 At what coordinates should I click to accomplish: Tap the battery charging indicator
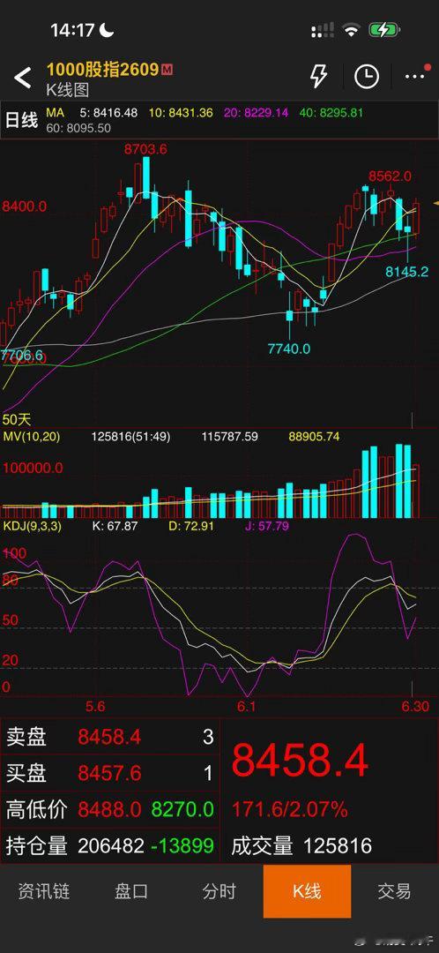click(x=383, y=30)
